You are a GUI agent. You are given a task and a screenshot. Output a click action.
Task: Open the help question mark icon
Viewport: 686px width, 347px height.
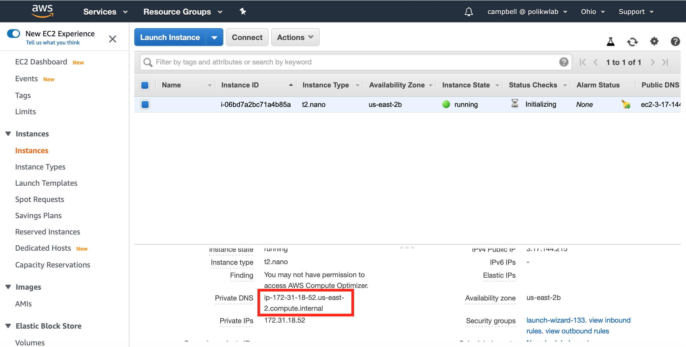point(675,41)
